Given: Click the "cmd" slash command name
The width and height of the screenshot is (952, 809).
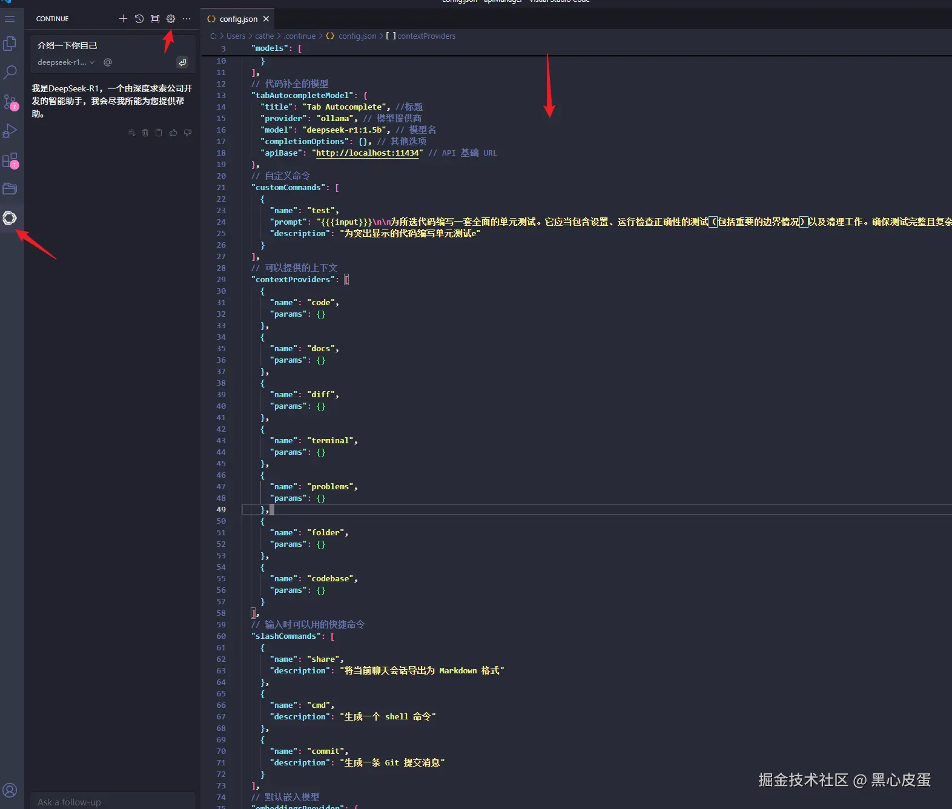Looking at the screenshot, I should [x=319, y=705].
